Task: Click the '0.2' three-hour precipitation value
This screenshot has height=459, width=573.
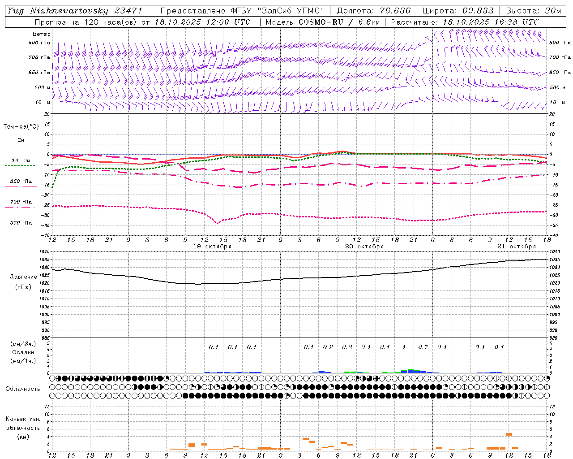Action: pos(328,347)
